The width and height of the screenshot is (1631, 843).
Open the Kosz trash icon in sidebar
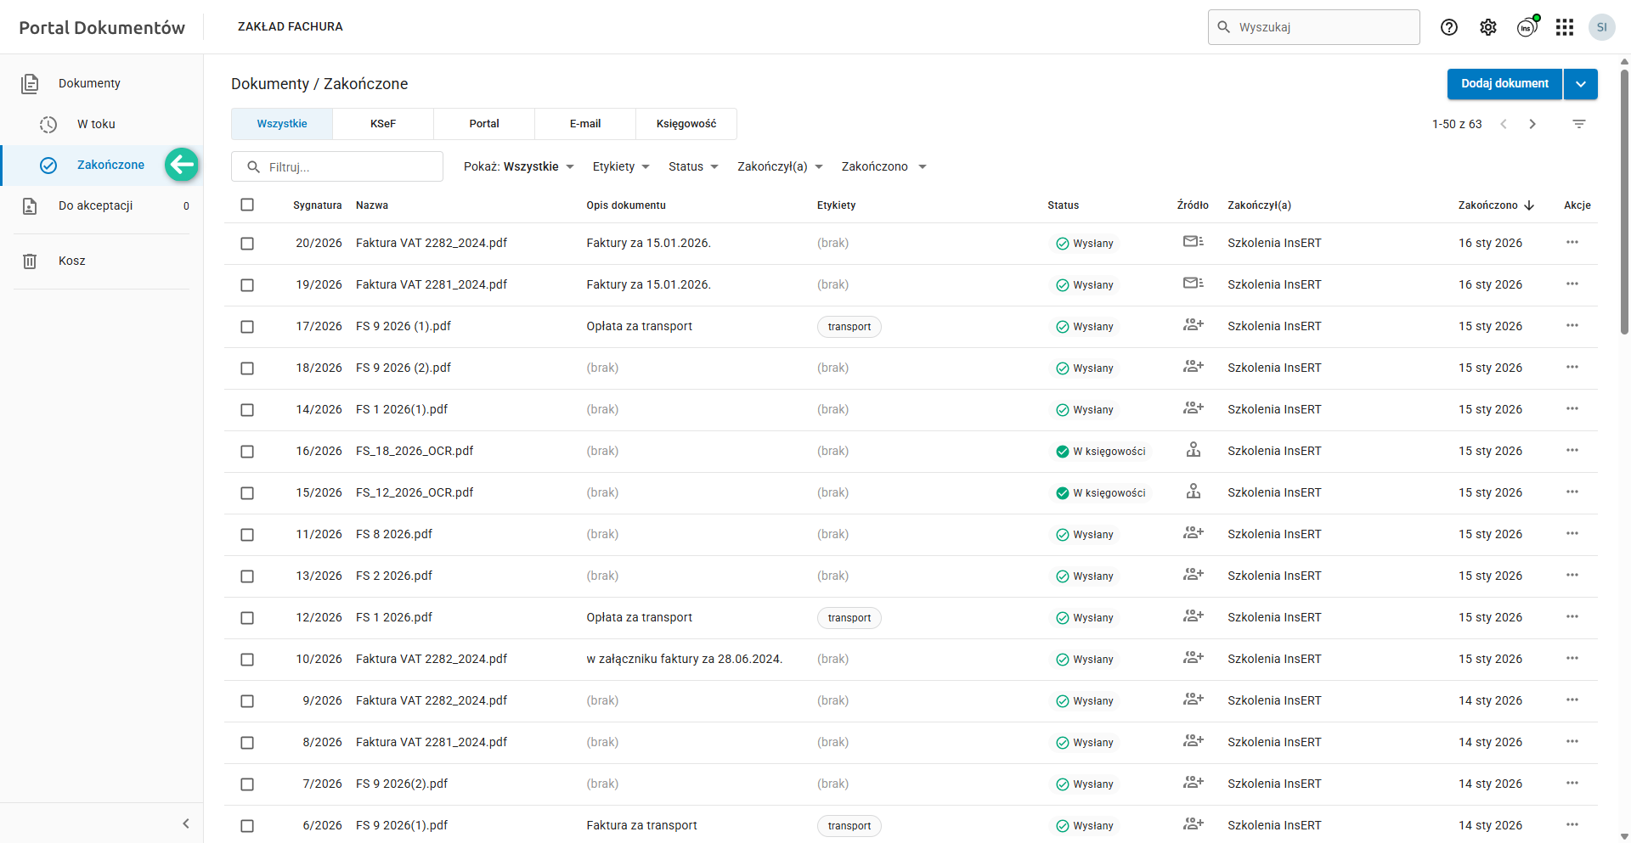click(30, 261)
